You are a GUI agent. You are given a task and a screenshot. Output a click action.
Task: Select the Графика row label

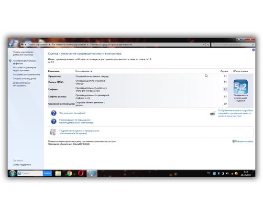[53, 89]
